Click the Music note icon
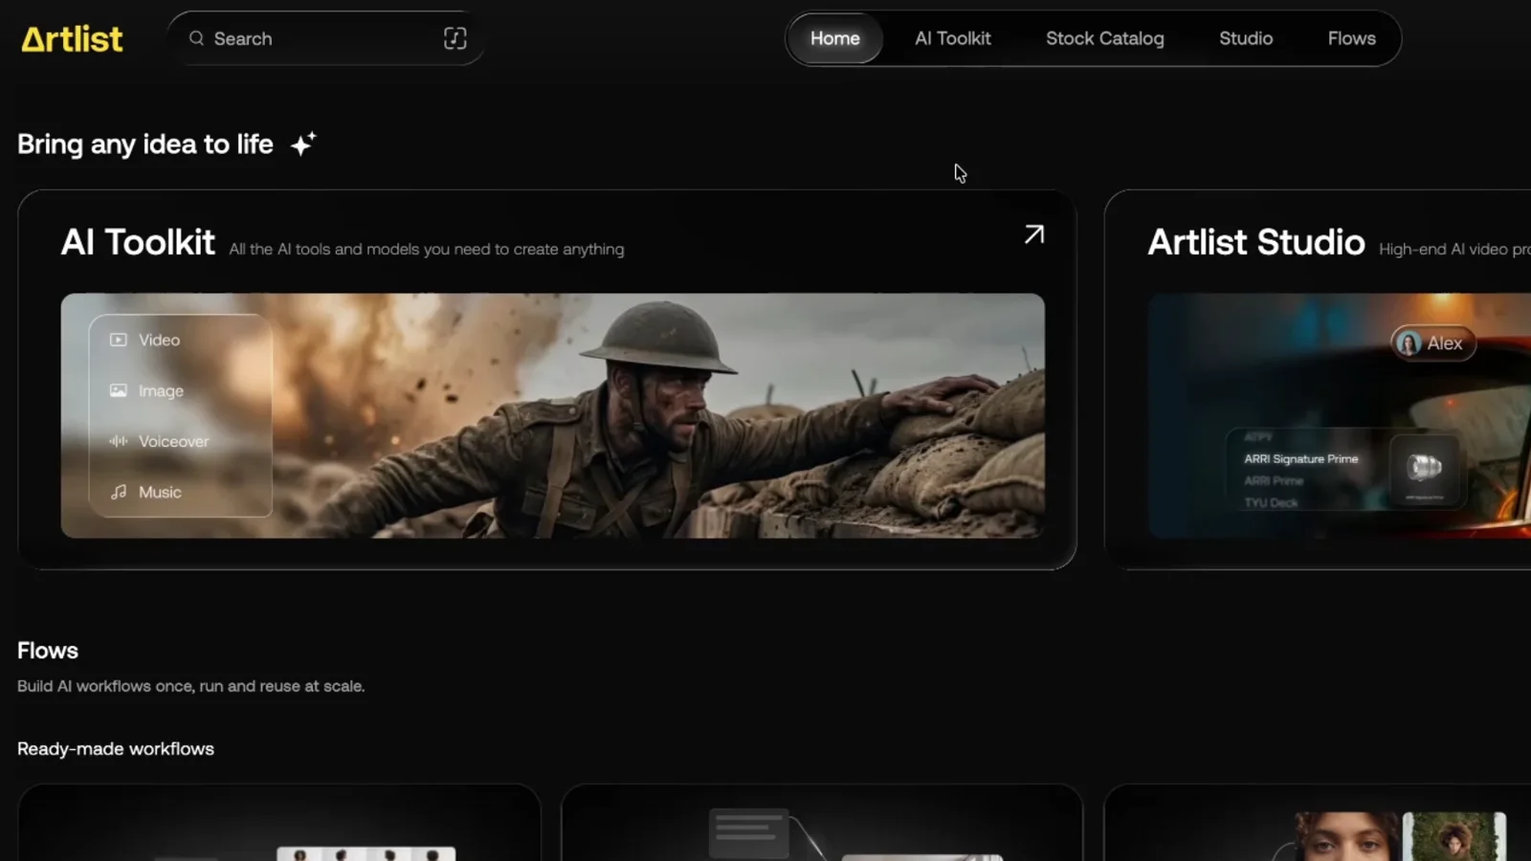The width and height of the screenshot is (1531, 861). click(x=118, y=492)
